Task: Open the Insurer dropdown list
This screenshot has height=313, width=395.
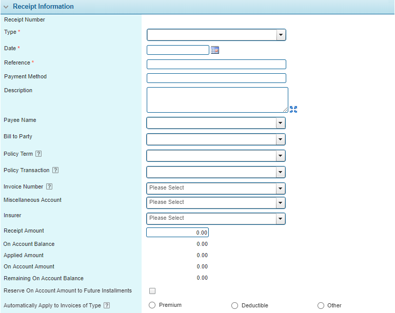Action: click(x=280, y=219)
